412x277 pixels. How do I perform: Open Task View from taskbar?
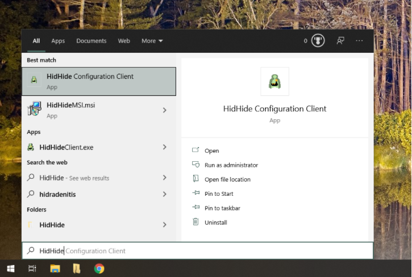(32, 268)
